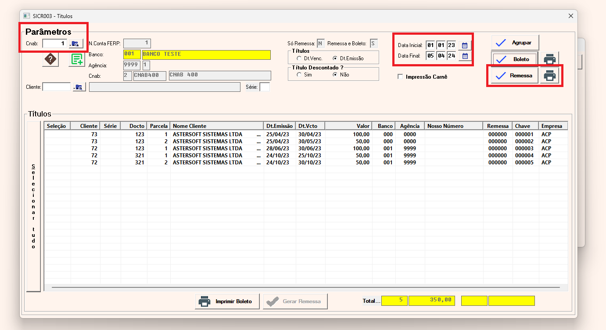Click the BANCO TESTE name field
This screenshot has width=606, height=330.
206,54
